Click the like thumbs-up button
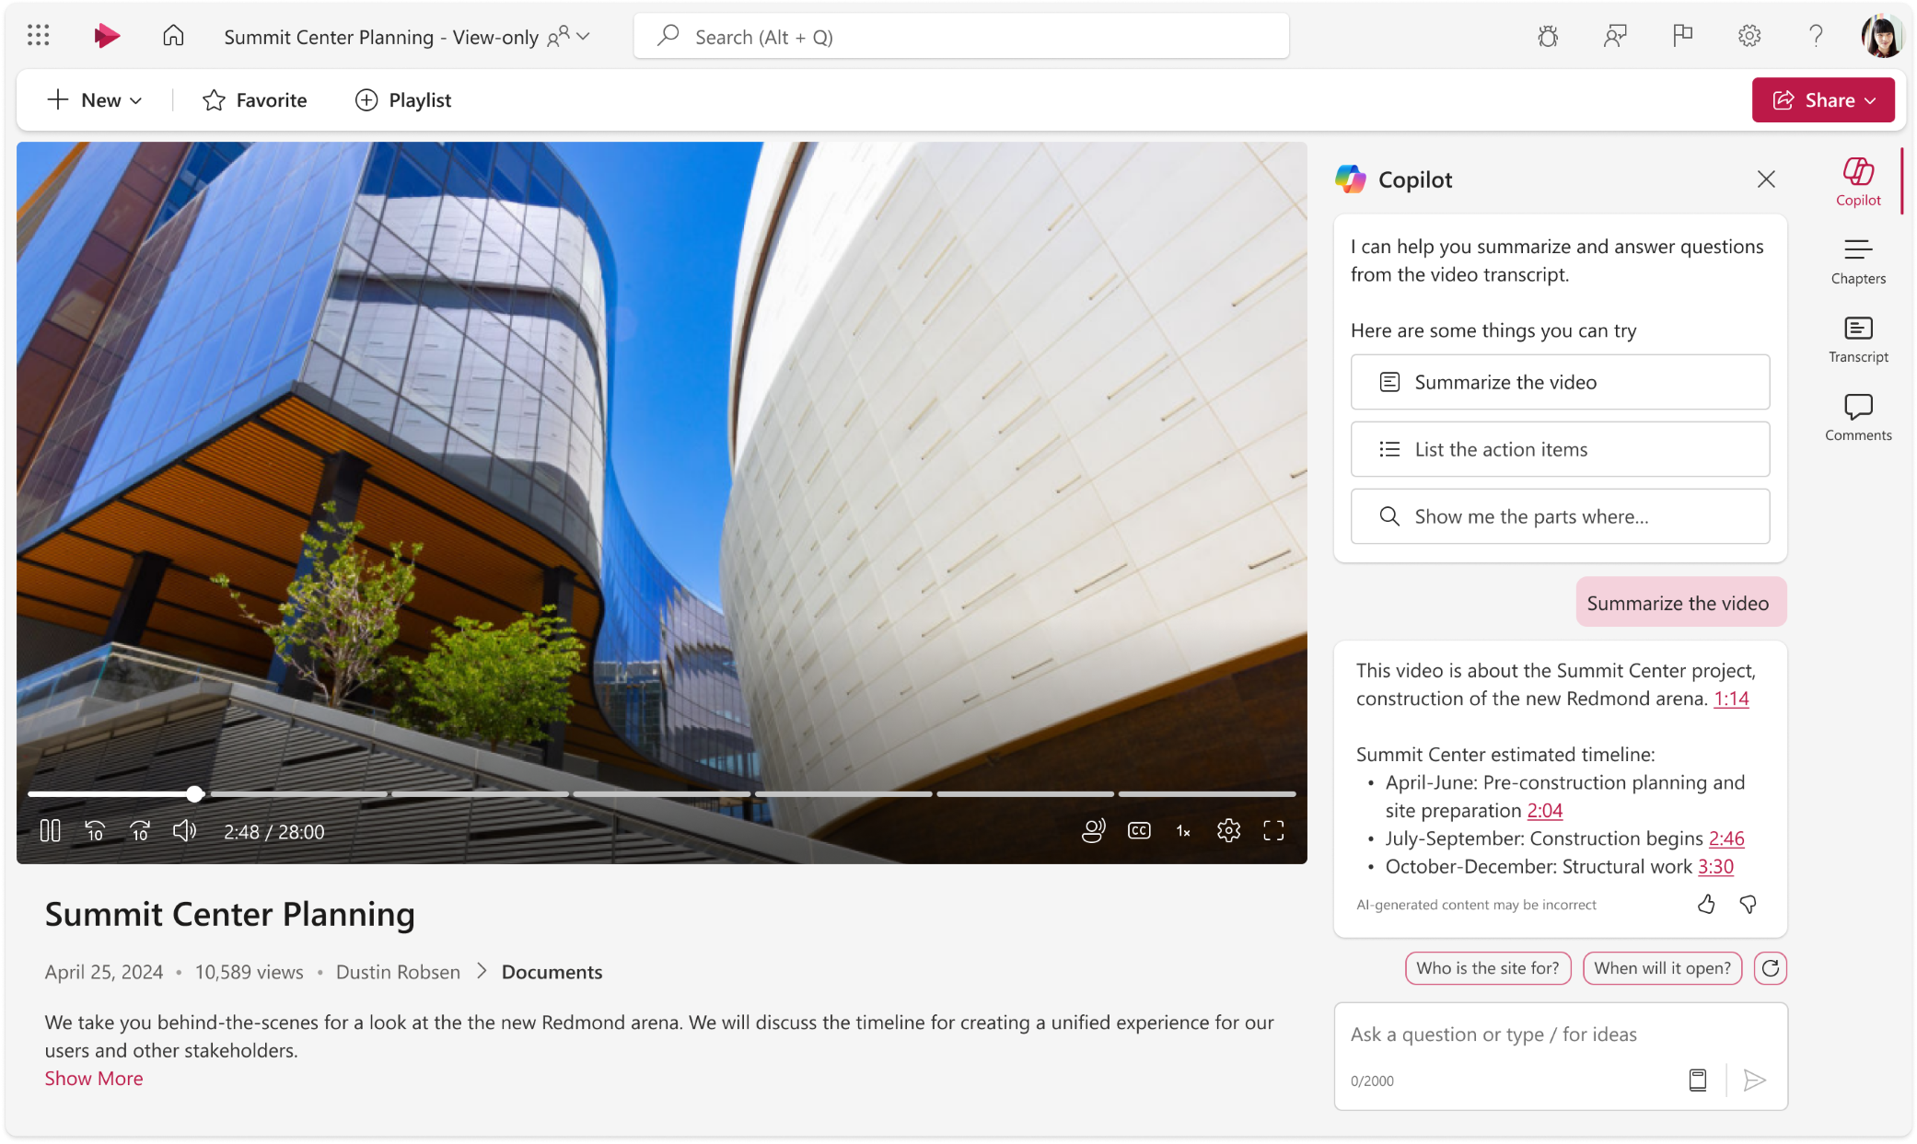The height and width of the screenshot is (1144, 1917). [x=1706, y=905]
